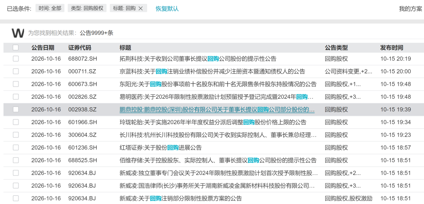Open 长川科技 announcement title
The width and height of the screenshot is (424, 204).
pos(218,135)
